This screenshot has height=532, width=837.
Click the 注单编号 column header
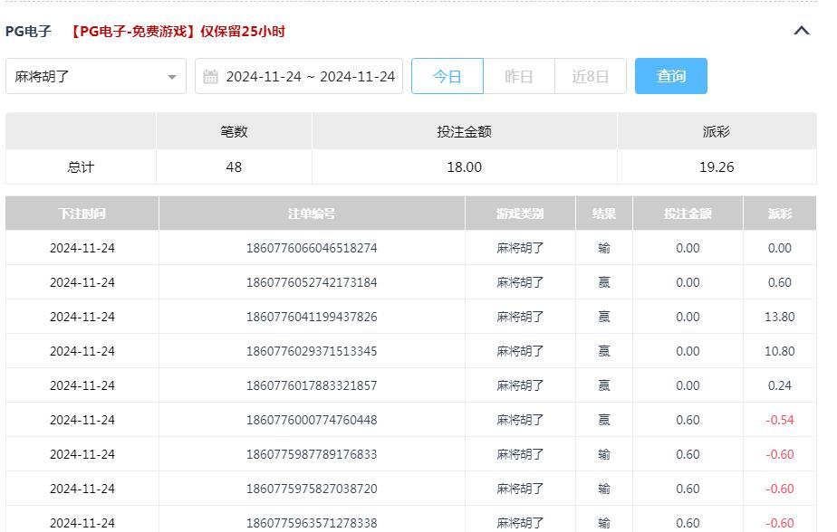311,213
